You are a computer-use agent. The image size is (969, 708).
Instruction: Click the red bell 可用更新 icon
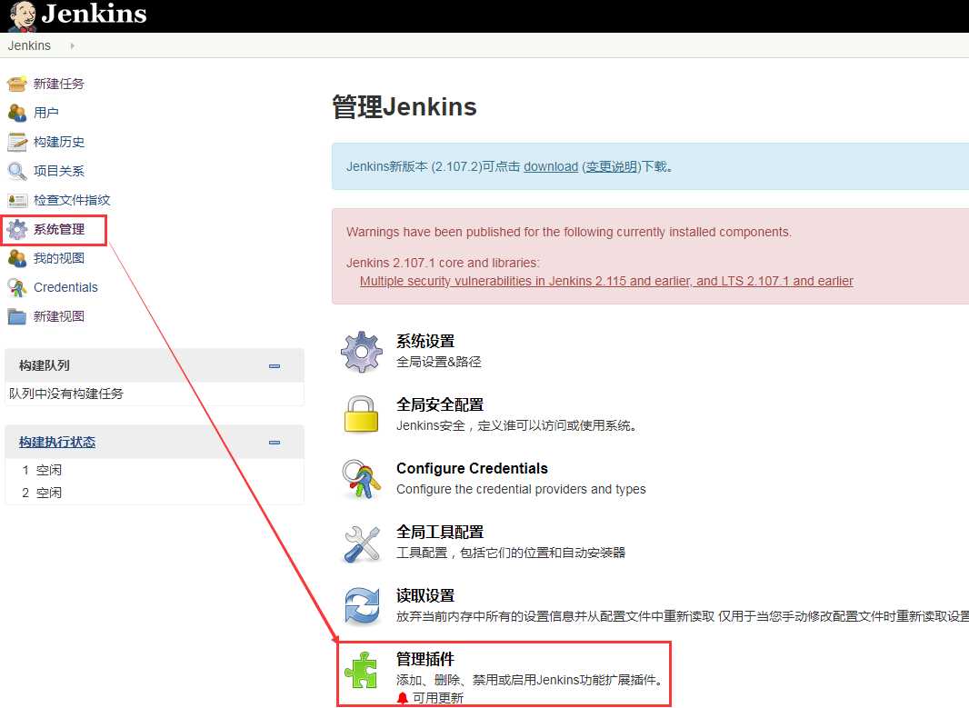(403, 698)
